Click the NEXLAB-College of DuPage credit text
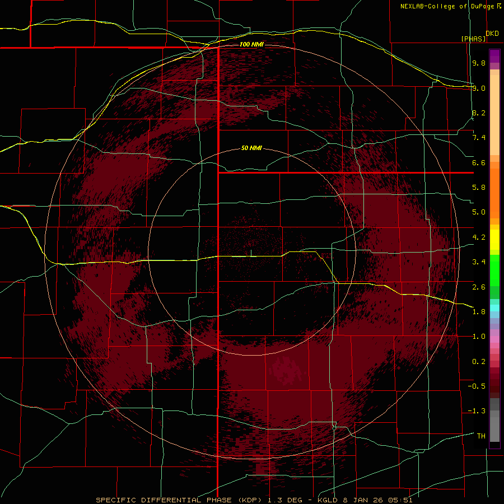504x504 pixels. [x=447, y=6]
